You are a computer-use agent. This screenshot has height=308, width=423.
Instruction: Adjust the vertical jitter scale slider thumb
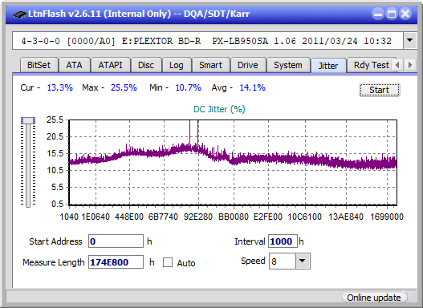28,120
